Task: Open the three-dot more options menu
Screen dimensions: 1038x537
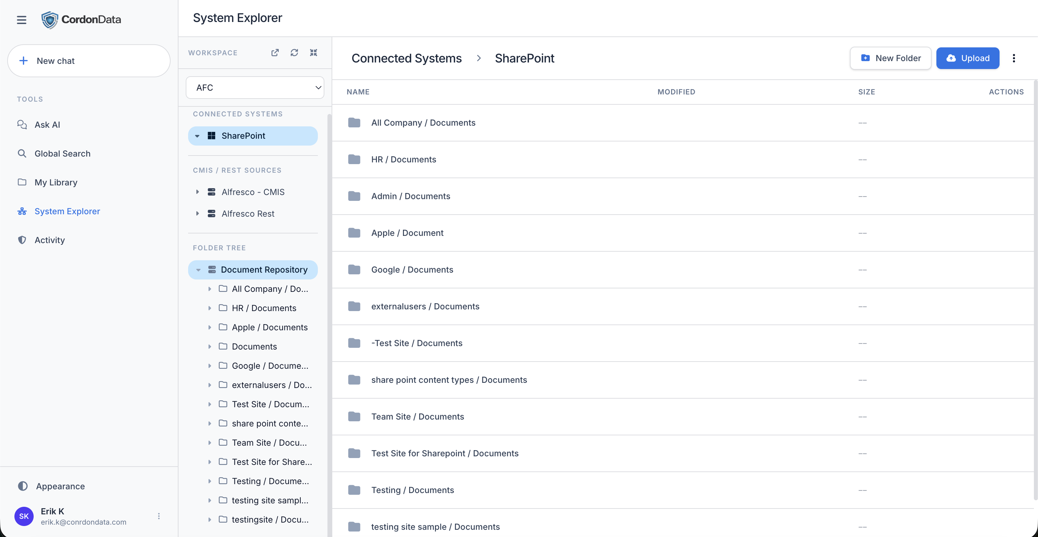Action: click(x=1014, y=58)
